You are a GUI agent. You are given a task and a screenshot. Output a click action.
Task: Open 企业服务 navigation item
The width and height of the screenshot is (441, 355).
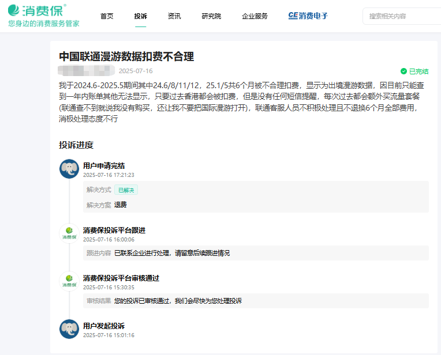255,16
